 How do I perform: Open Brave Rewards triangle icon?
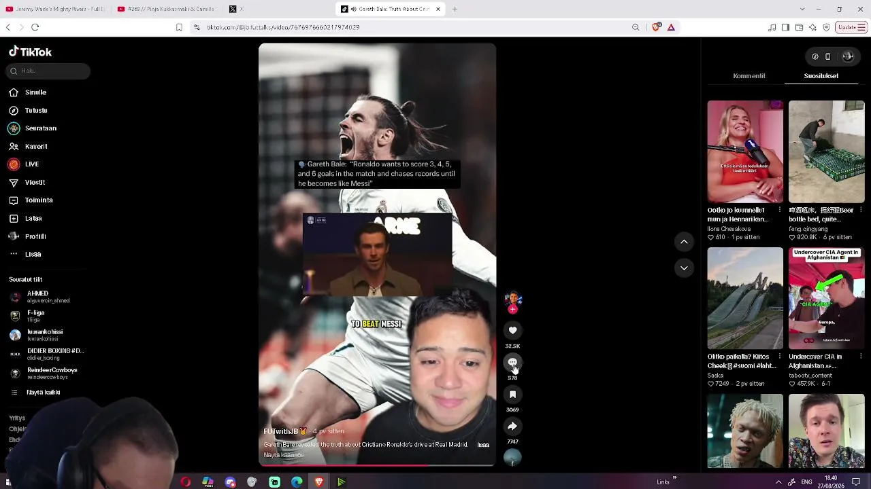point(671,27)
